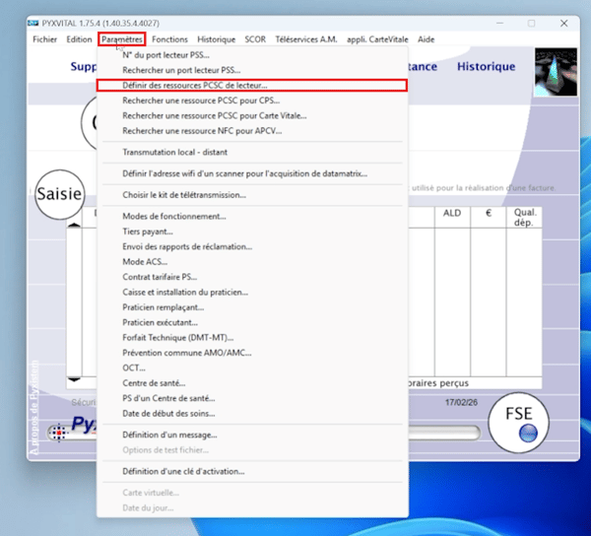This screenshot has height=536, width=591.
Task: Click the round FSE button
Action: (518, 422)
